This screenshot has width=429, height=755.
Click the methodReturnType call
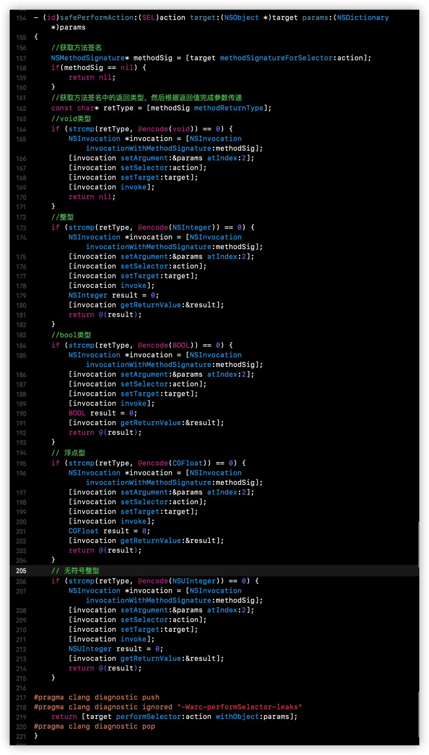(228, 108)
